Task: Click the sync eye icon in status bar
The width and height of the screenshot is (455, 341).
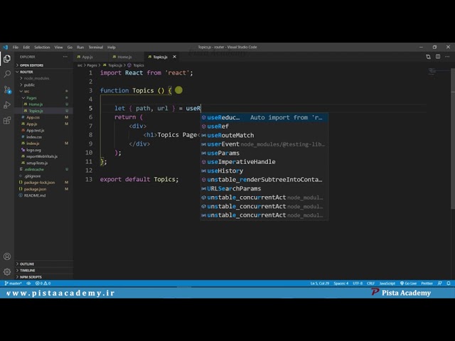Action: point(28,283)
